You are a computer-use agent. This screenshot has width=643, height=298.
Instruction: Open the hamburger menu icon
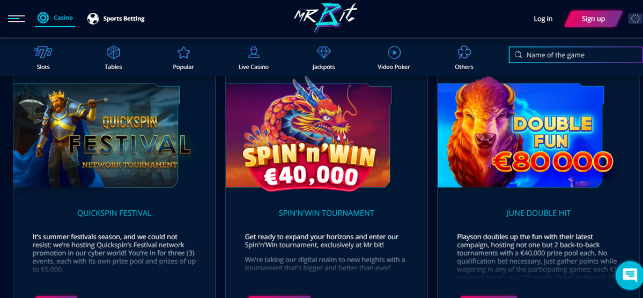tap(17, 18)
